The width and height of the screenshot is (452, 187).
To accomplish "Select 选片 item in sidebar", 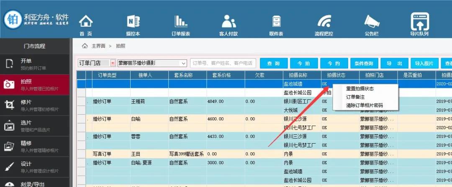I will [x=35, y=126].
